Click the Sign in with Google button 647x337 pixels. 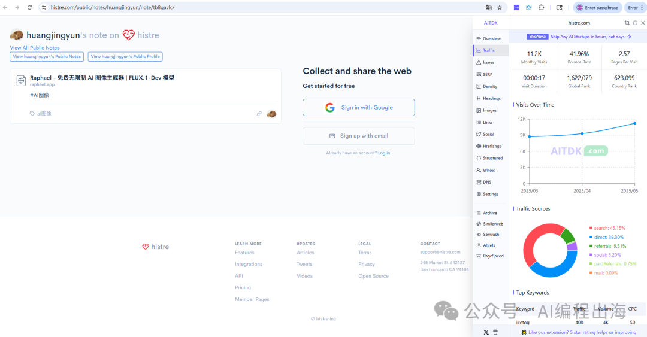[x=358, y=107]
